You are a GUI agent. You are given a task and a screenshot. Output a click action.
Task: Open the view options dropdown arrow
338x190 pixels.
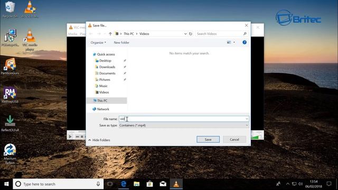pyautogui.click(x=234, y=42)
